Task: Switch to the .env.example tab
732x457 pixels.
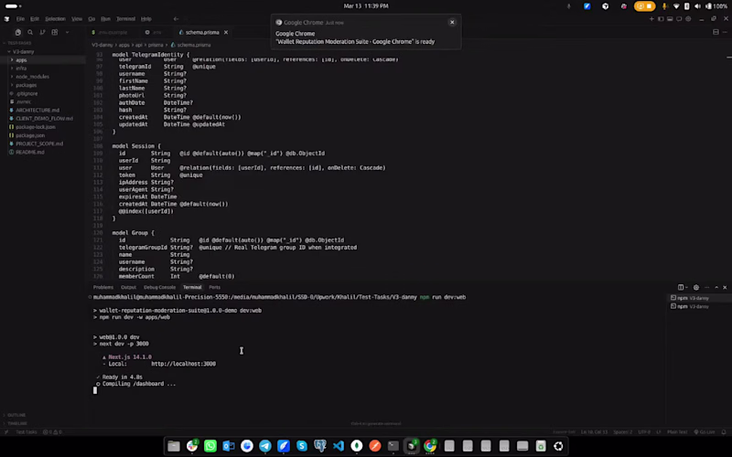Action: coord(109,32)
